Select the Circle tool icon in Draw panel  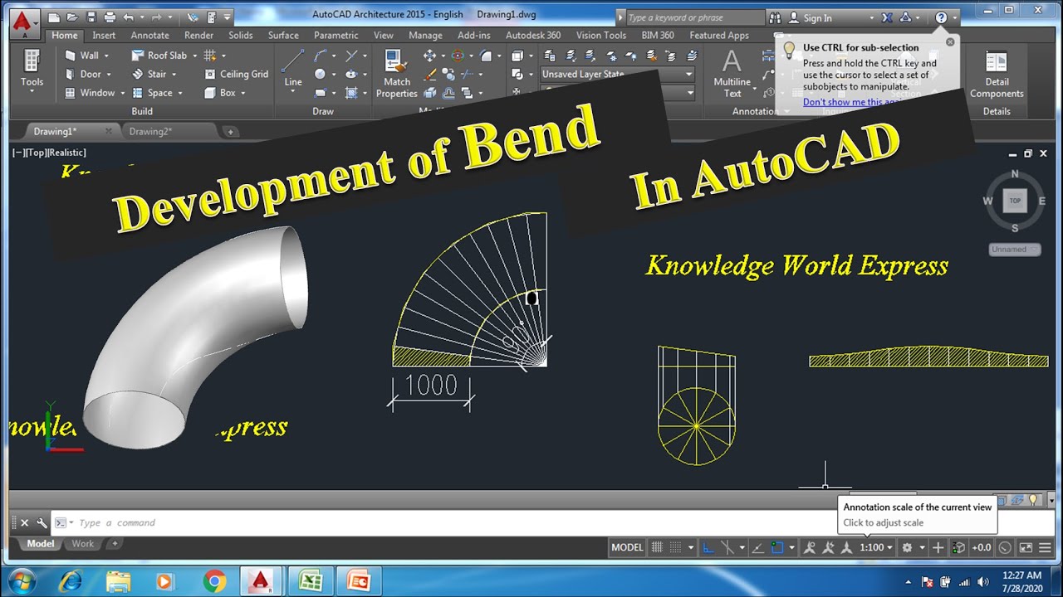click(321, 74)
